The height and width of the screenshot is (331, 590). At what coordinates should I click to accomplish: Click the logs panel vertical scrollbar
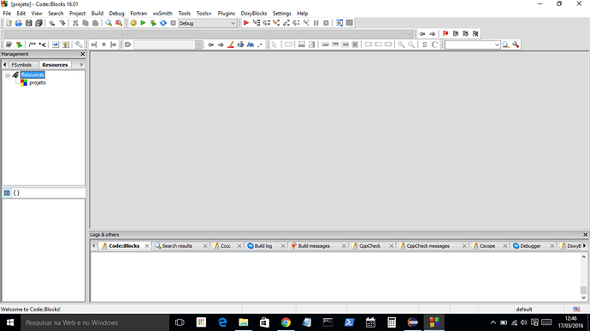(584, 277)
